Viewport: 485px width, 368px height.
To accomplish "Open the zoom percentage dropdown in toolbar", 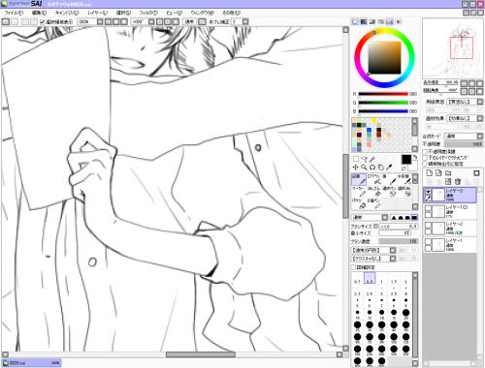I will [100, 22].
